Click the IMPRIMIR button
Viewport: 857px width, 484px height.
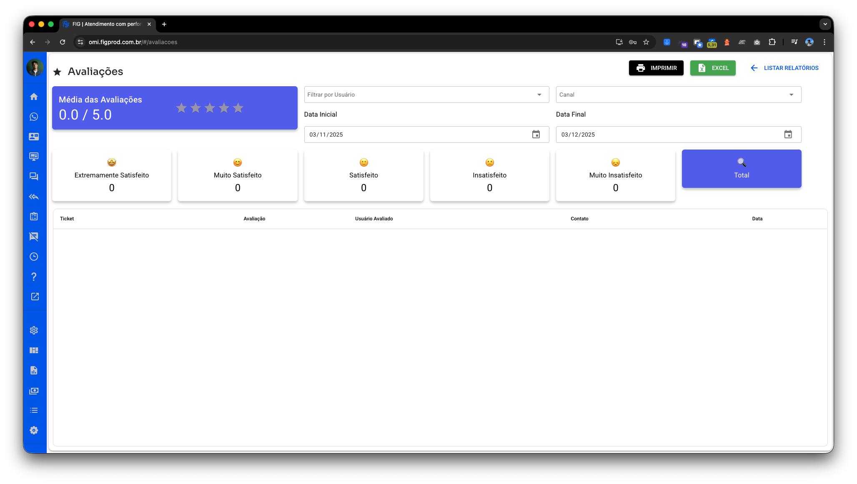[656, 68]
